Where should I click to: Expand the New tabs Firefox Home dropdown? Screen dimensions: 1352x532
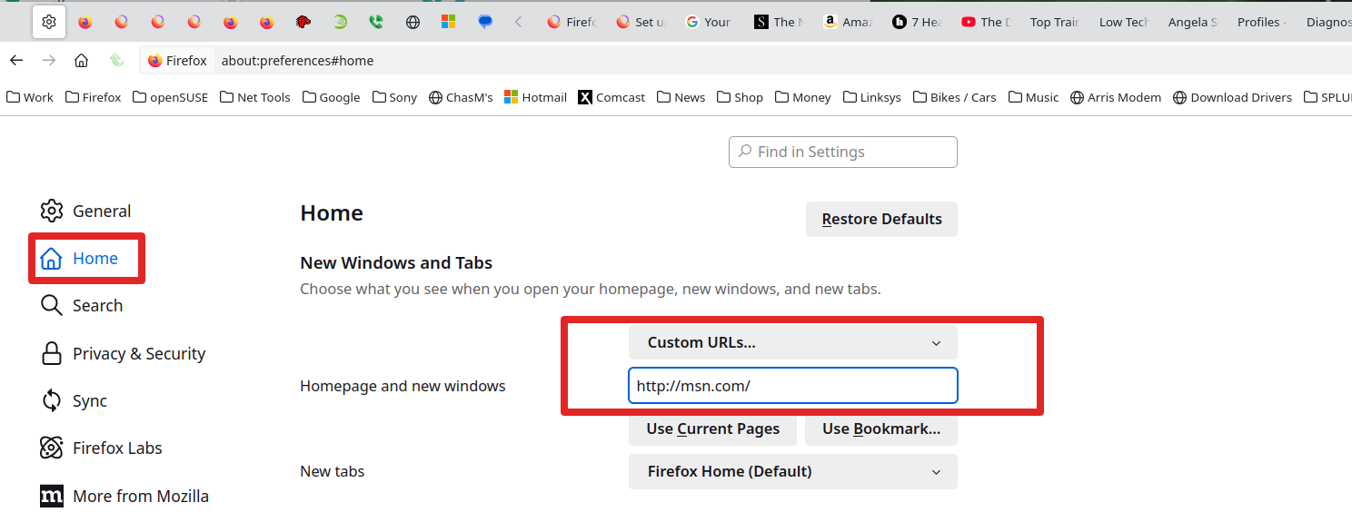[x=792, y=472]
